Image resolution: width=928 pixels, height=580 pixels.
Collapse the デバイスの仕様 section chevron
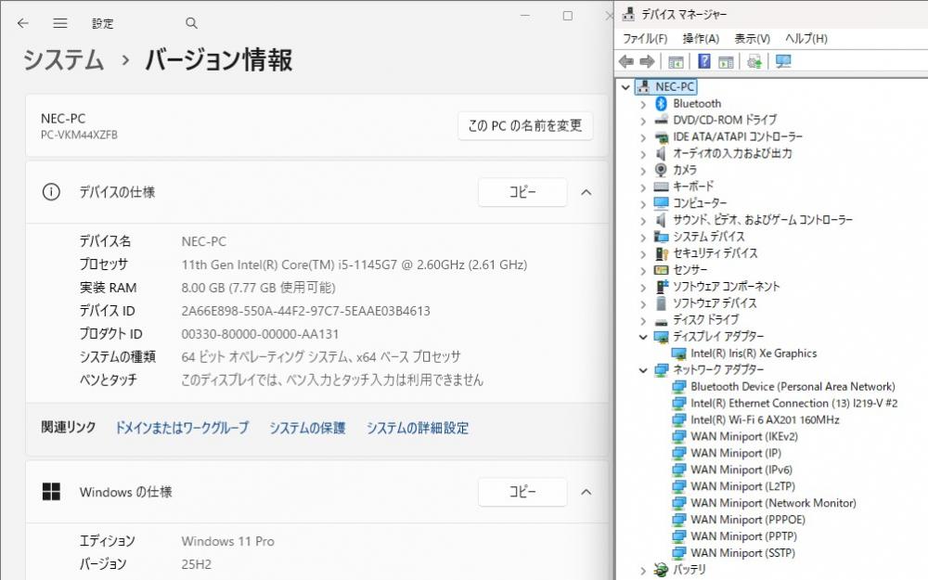(x=586, y=192)
